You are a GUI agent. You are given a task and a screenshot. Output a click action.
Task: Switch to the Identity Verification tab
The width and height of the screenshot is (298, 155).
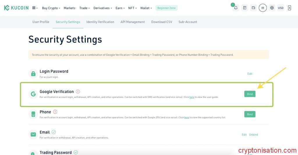(100, 22)
